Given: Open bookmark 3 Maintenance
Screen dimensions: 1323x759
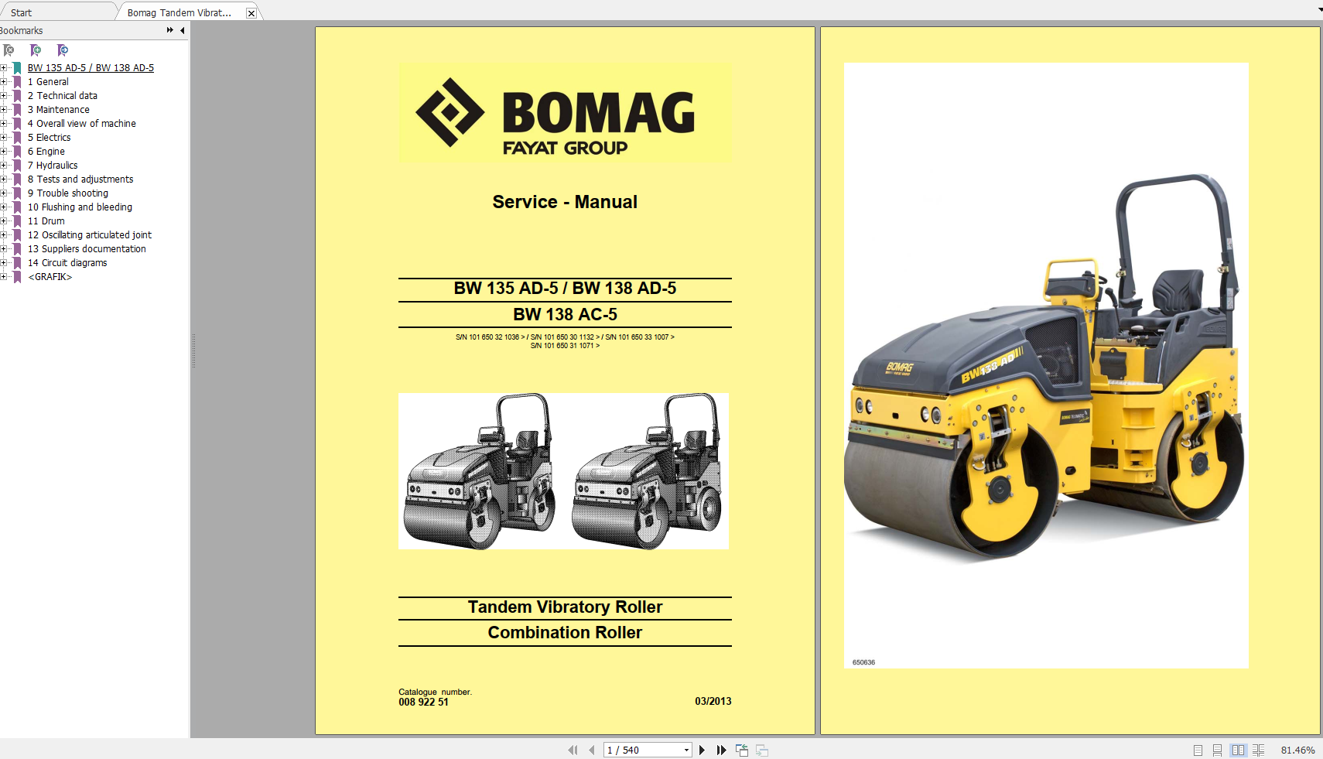Looking at the screenshot, I should click(59, 110).
